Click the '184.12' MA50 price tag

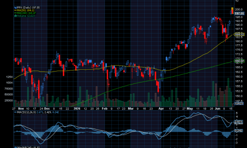(x=239, y=34)
